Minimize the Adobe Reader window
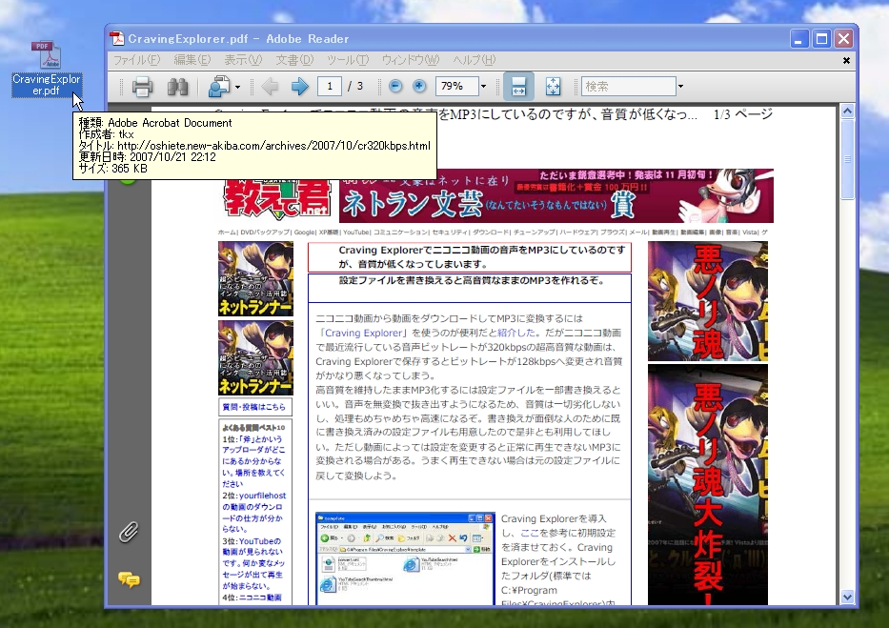 click(798, 38)
